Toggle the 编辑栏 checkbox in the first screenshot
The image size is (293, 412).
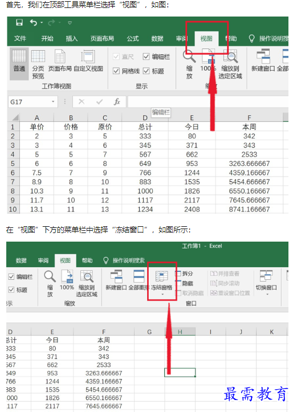pyautogui.click(x=146, y=56)
